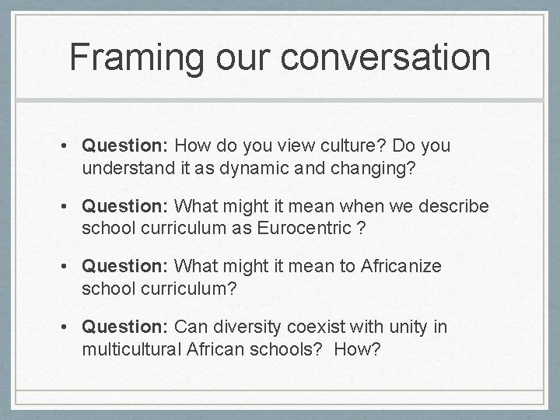This screenshot has width=560, height=420.
Task: Click the text 'multicultural African schools?'
Action: 202,349
